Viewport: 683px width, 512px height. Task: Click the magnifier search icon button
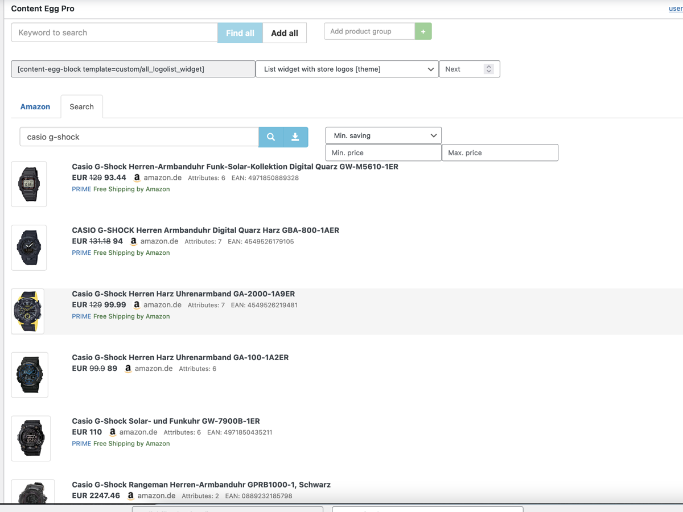tap(271, 137)
